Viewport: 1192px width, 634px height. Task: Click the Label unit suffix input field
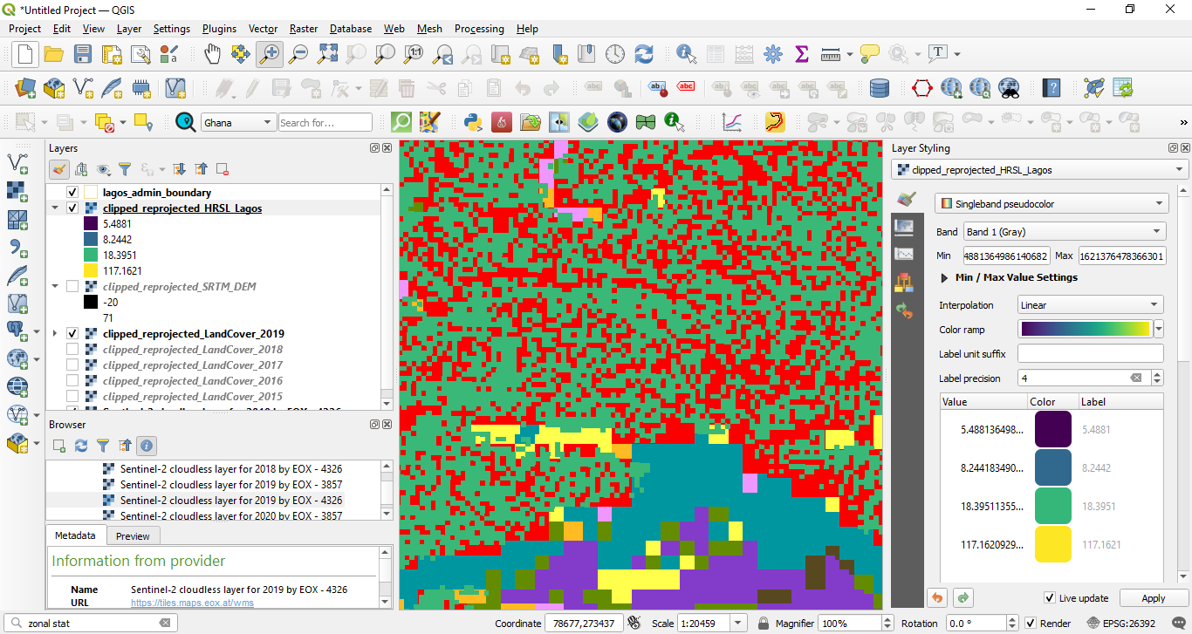pos(1090,354)
